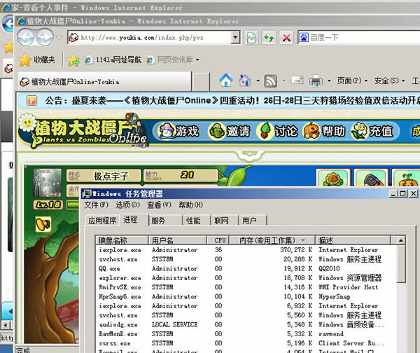Click the compatibility view icon
420x353 pixels.
(251, 38)
